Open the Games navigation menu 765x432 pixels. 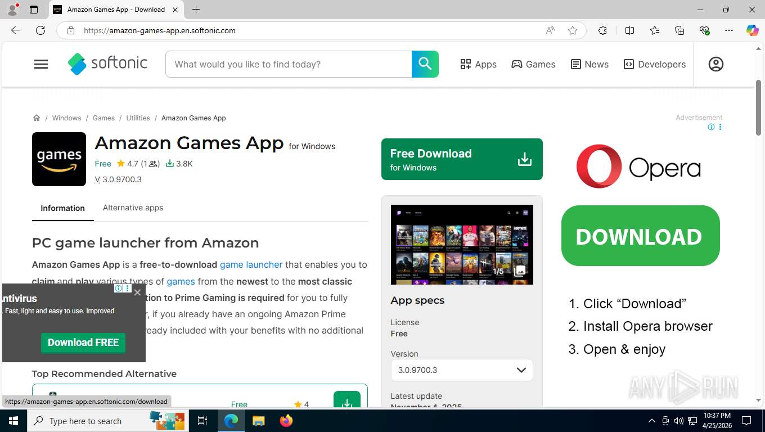tap(533, 64)
